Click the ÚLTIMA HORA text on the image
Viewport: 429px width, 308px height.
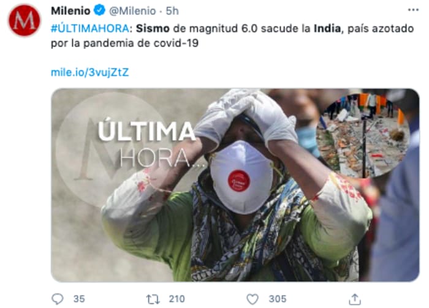tap(146, 143)
